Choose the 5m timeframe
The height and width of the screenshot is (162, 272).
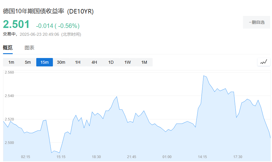tap(28, 62)
